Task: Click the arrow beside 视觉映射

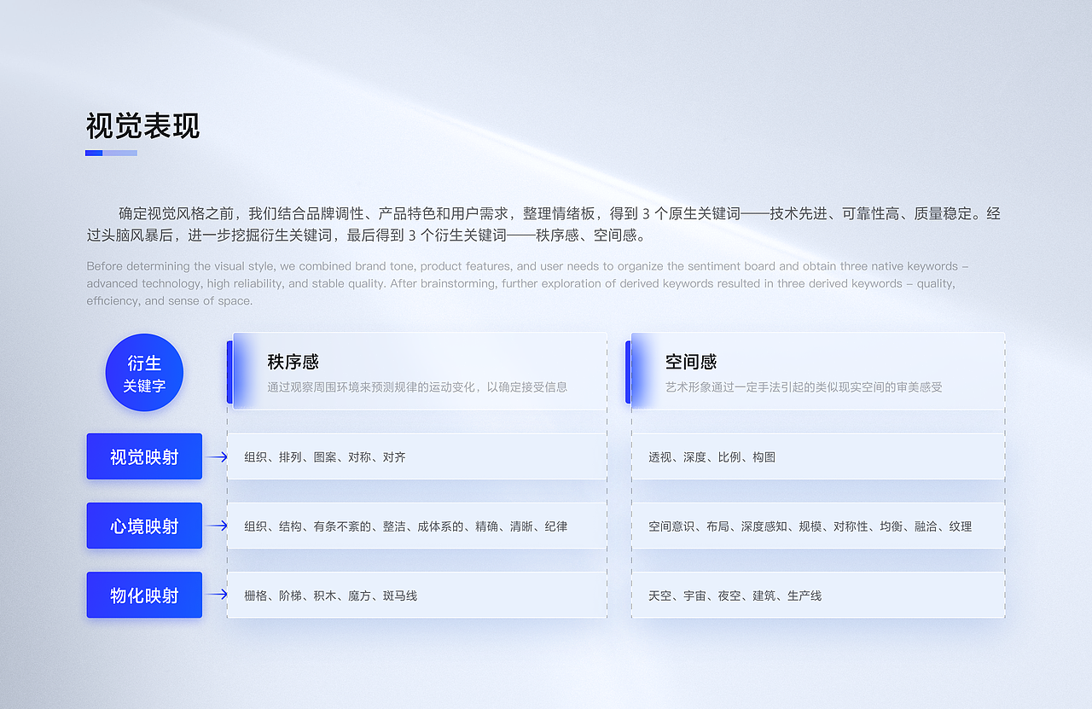Action: (217, 456)
